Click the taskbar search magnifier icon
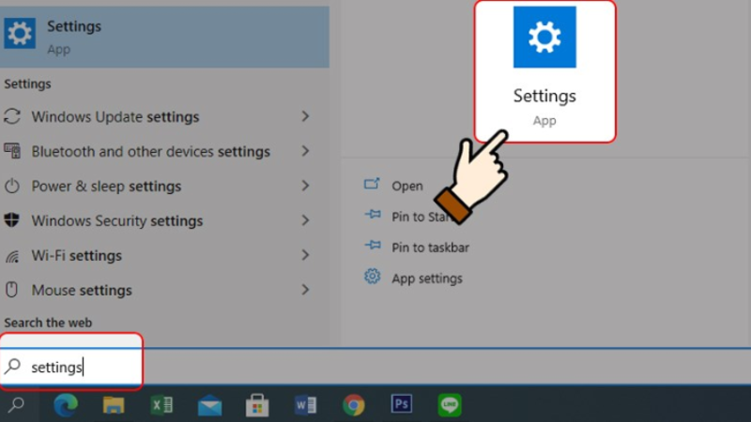 pyautogui.click(x=16, y=405)
